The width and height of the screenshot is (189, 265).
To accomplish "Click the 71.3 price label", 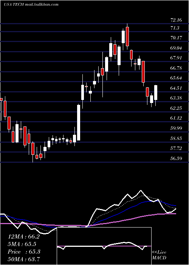I will tap(175, 28).
